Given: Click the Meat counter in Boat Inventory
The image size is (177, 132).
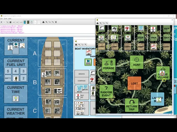Looking at the screenshot, I should (x=89, y=52).
